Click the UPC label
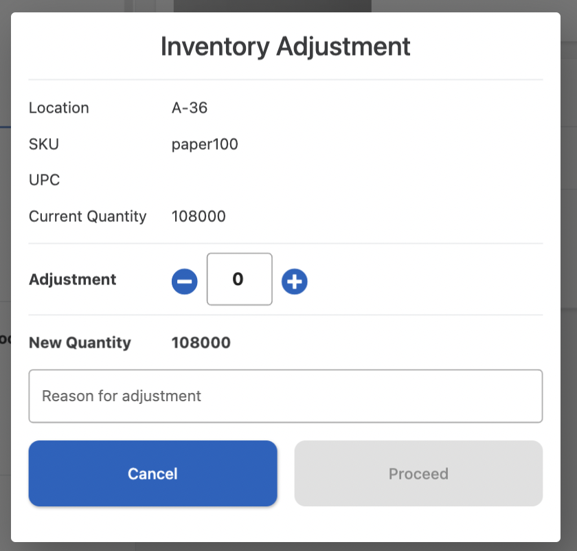Screen dimensions: 577x551 coord(45,180)
